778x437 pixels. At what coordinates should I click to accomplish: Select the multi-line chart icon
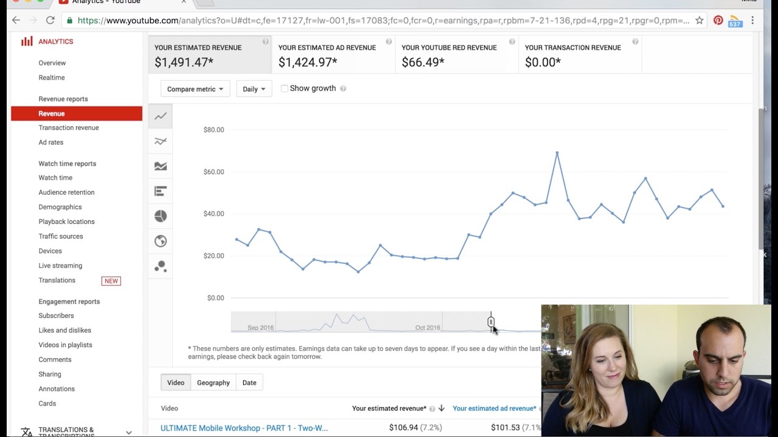(160, 141)
